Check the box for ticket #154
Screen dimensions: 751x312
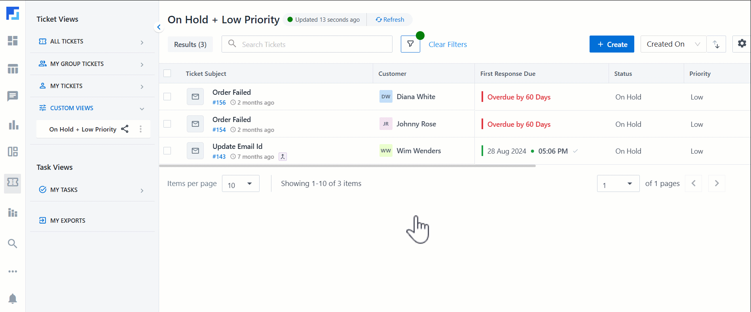[x=167, y=124]
